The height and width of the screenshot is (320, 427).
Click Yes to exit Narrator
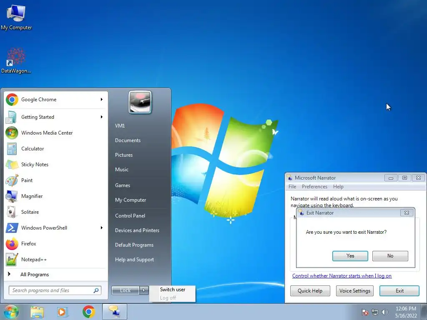(350, 256)
